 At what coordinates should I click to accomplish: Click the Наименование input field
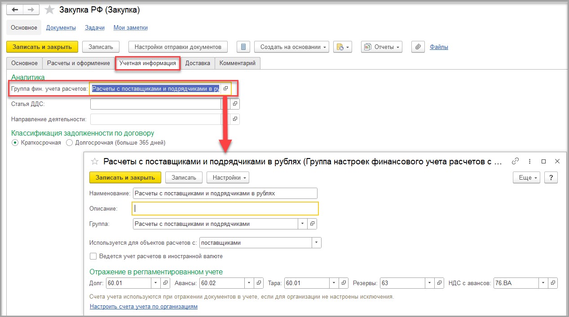pyautogui.click(x=225, y=193)
